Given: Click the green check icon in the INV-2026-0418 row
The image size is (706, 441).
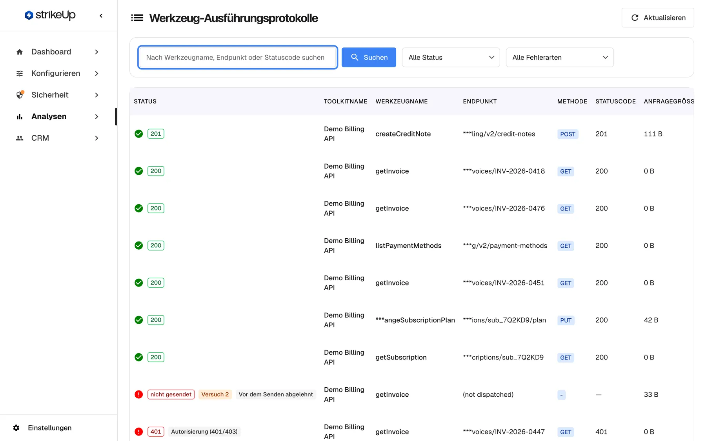Looking at the screenshot, I should (x=139, y=171).
